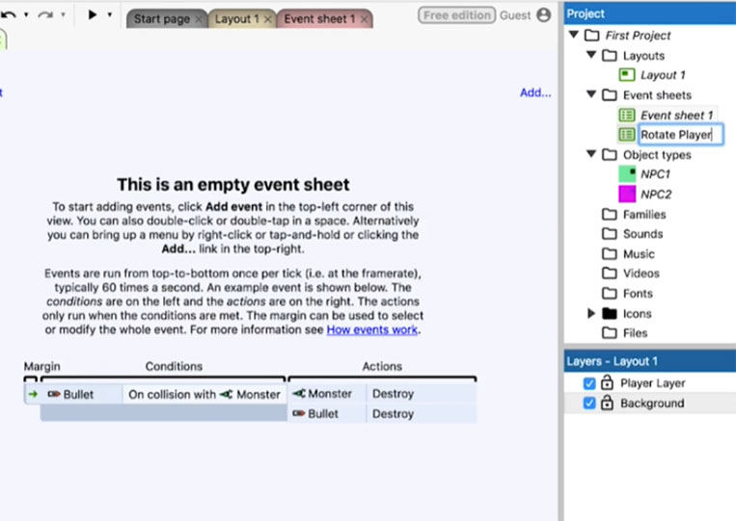Viewport: 736px width, 521px height.
Task: Toggle the Player Layer lock icon
Action: (x=607, y=382)
